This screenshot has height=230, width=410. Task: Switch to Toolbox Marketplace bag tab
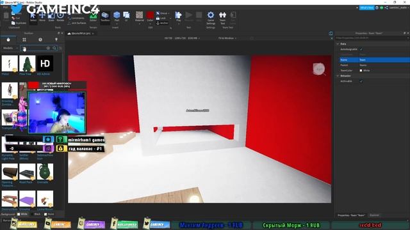click(8, 40)
